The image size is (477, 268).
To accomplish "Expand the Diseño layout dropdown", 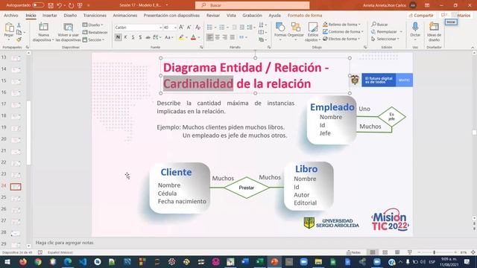I will 92,25.
